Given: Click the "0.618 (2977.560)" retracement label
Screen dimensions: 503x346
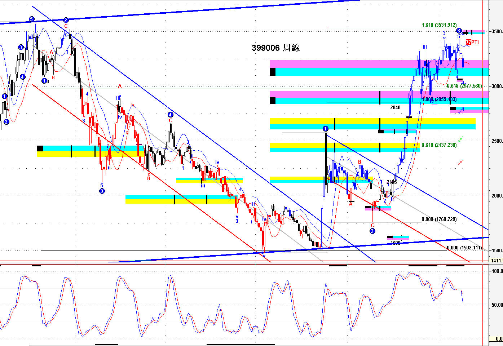Looking at the screenshot, I should point(464,86).
